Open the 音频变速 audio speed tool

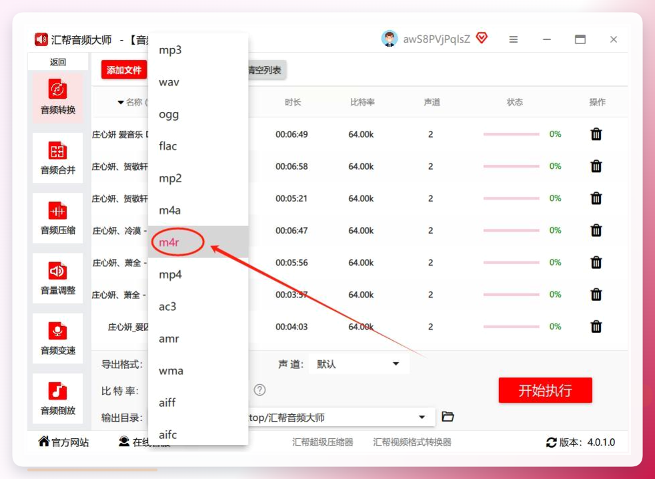pyautogui.click(x=57, y=338)
